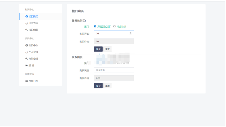Viewport: 226px width, 127px height.
Task: Click the 购买价格 field showing 90
Action: [x=114, y=41]
